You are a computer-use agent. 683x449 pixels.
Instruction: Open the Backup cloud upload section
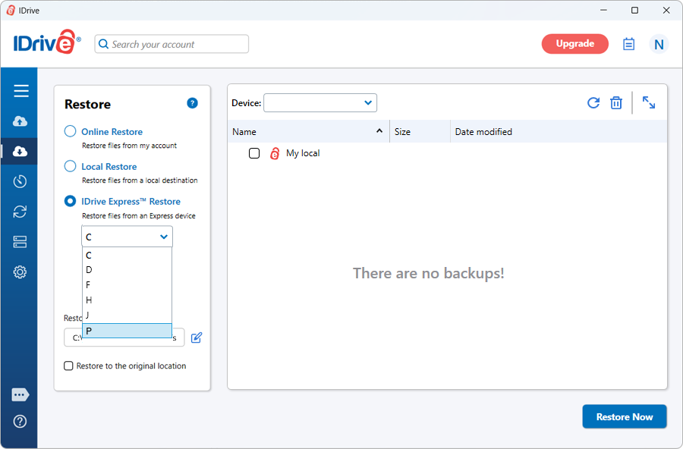(x=20, y=121)
